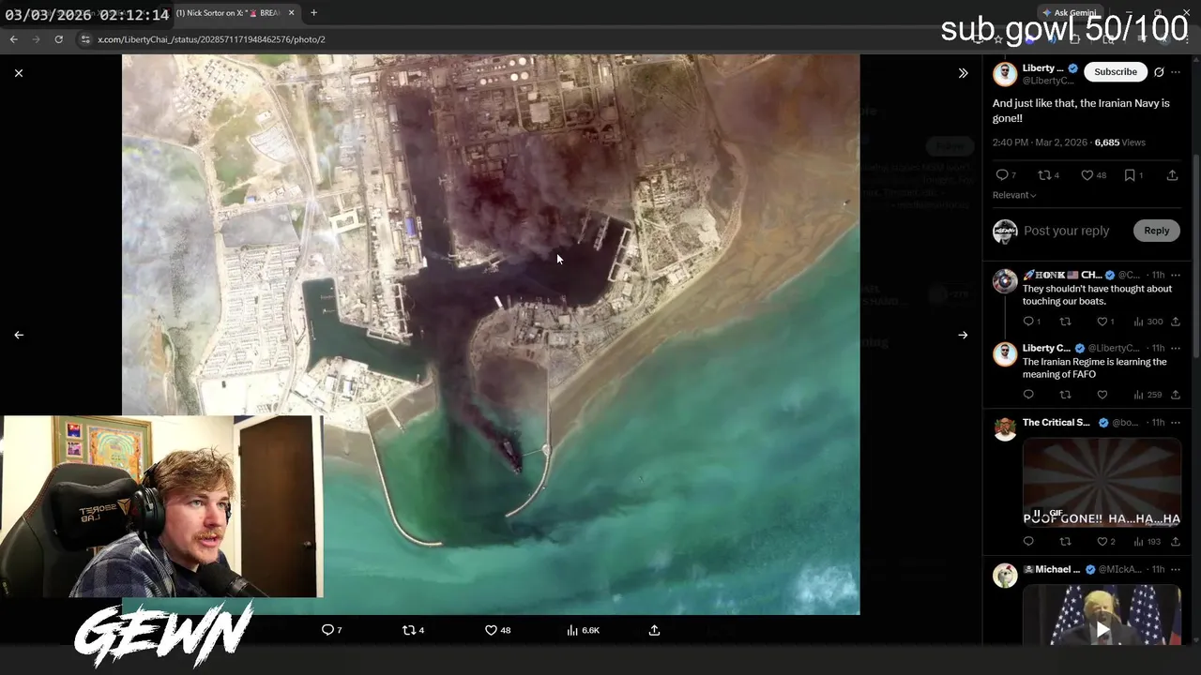Collapse the reply sidebar with double chevron
The width and height of the screenshot is (1201, 675).
pos(963,72)
